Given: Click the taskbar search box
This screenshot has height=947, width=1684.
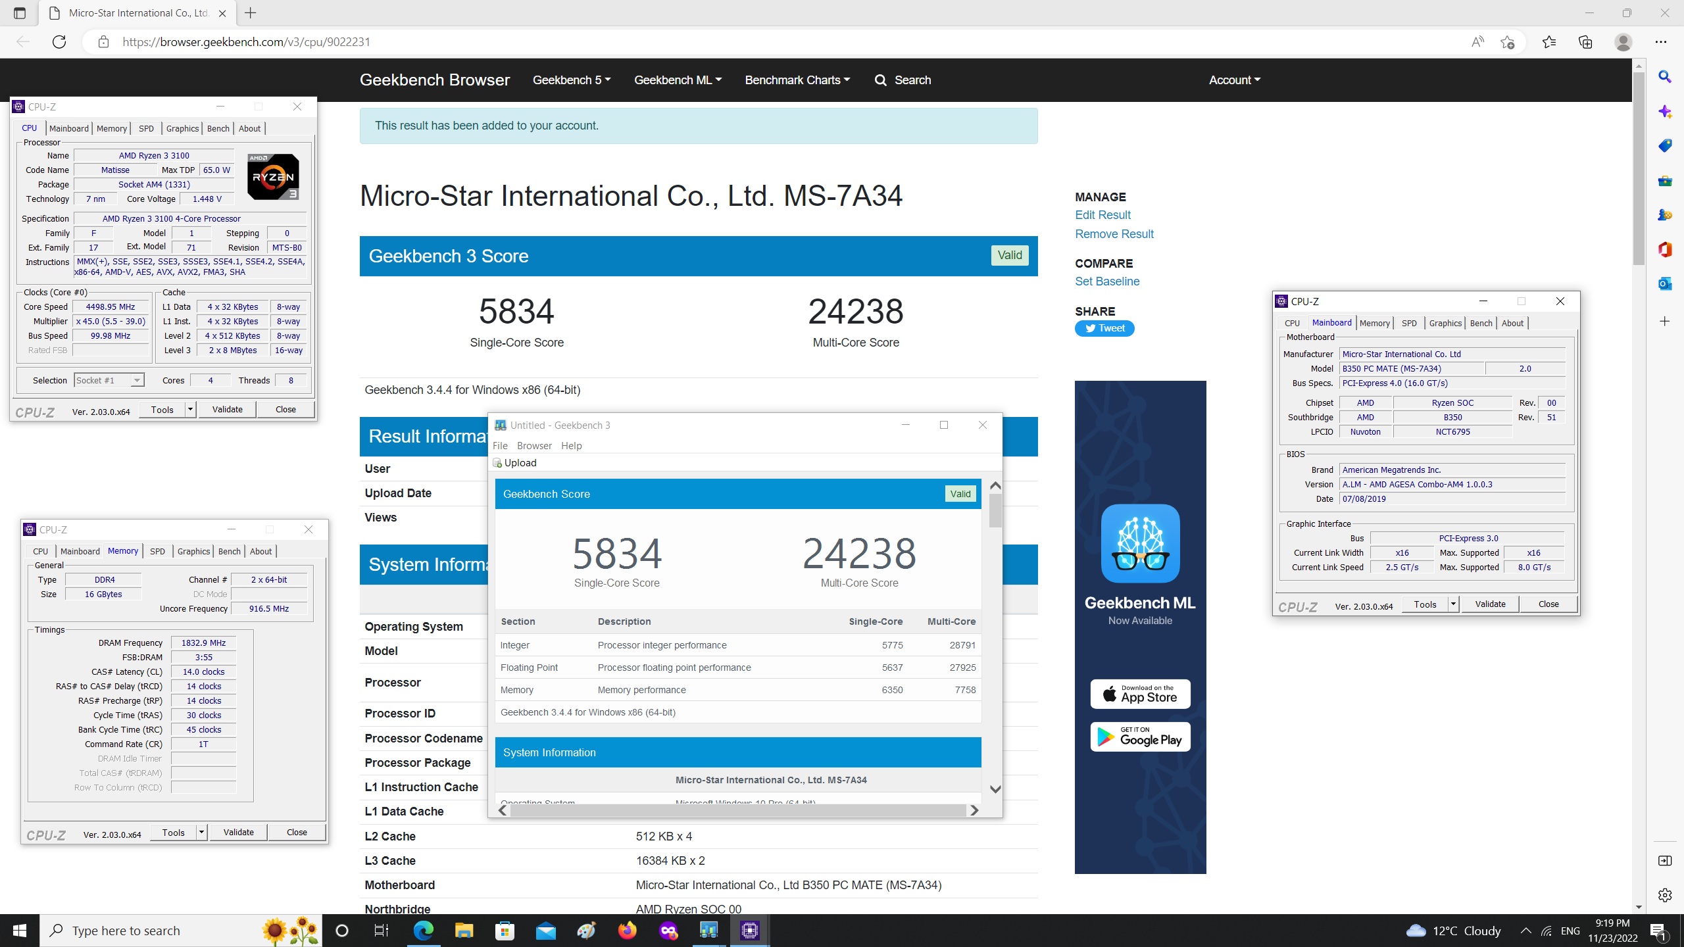Looking at the screenshot, I should pyautogui.click(x=181, y=931).
